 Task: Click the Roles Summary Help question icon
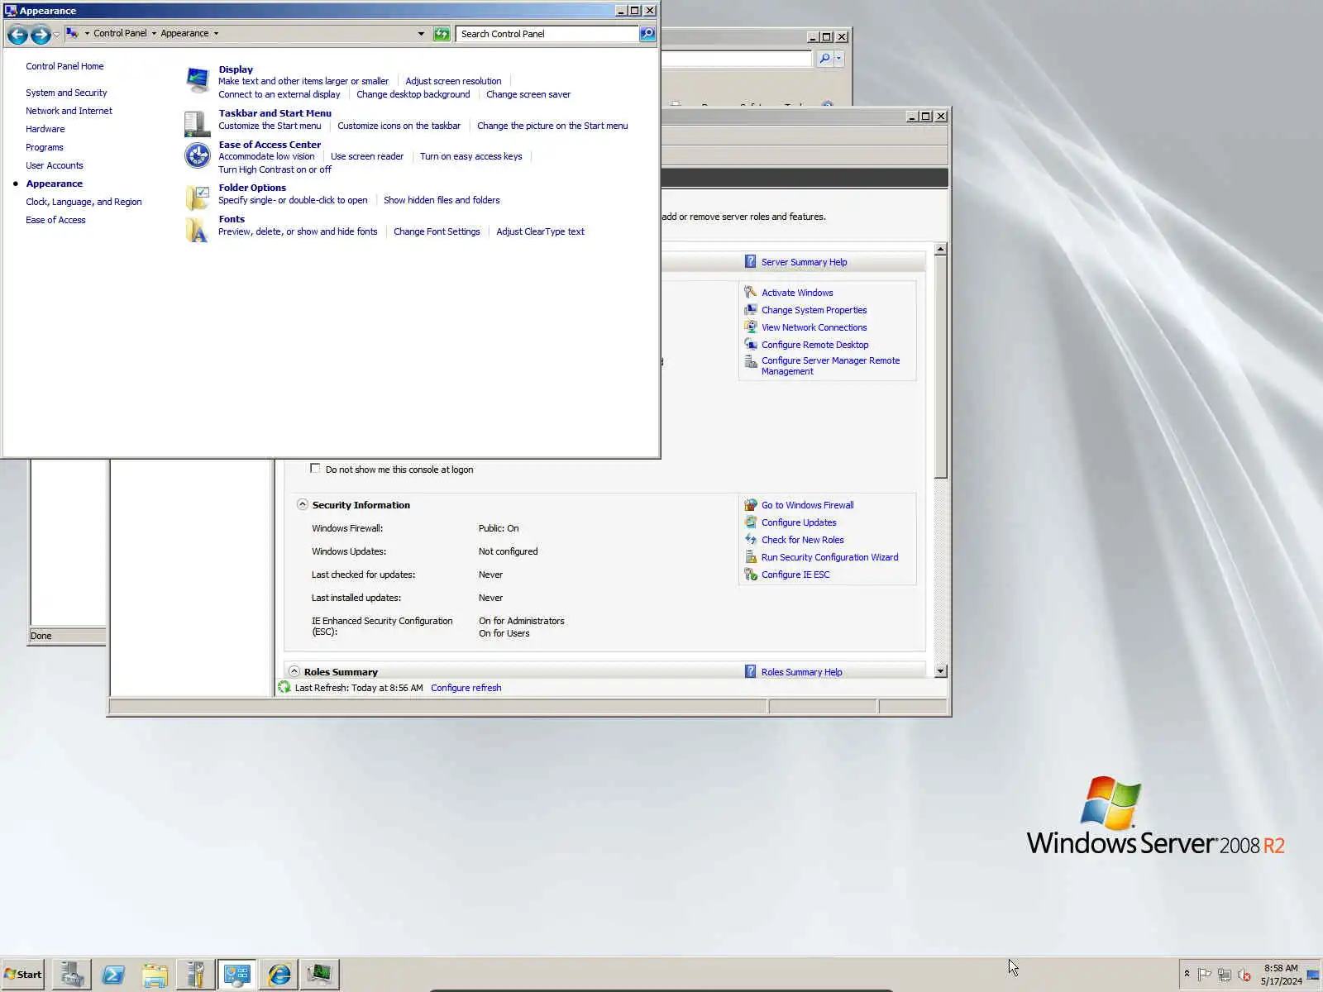[750, 671]
